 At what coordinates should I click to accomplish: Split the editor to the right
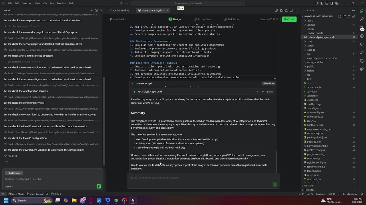(x=291, y=11)
